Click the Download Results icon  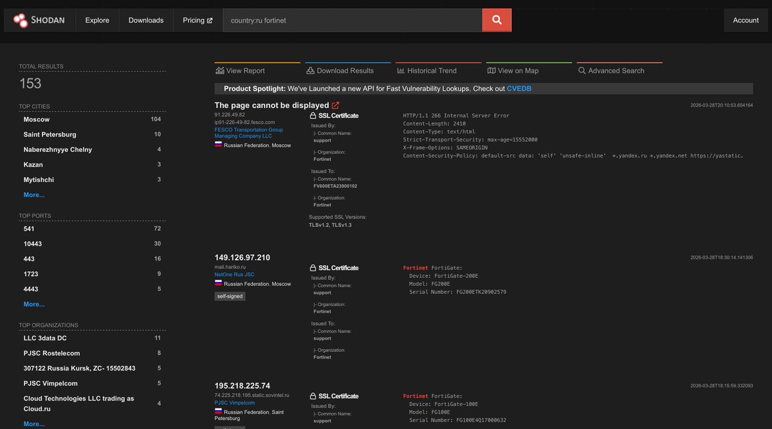[x=310, y=71]
